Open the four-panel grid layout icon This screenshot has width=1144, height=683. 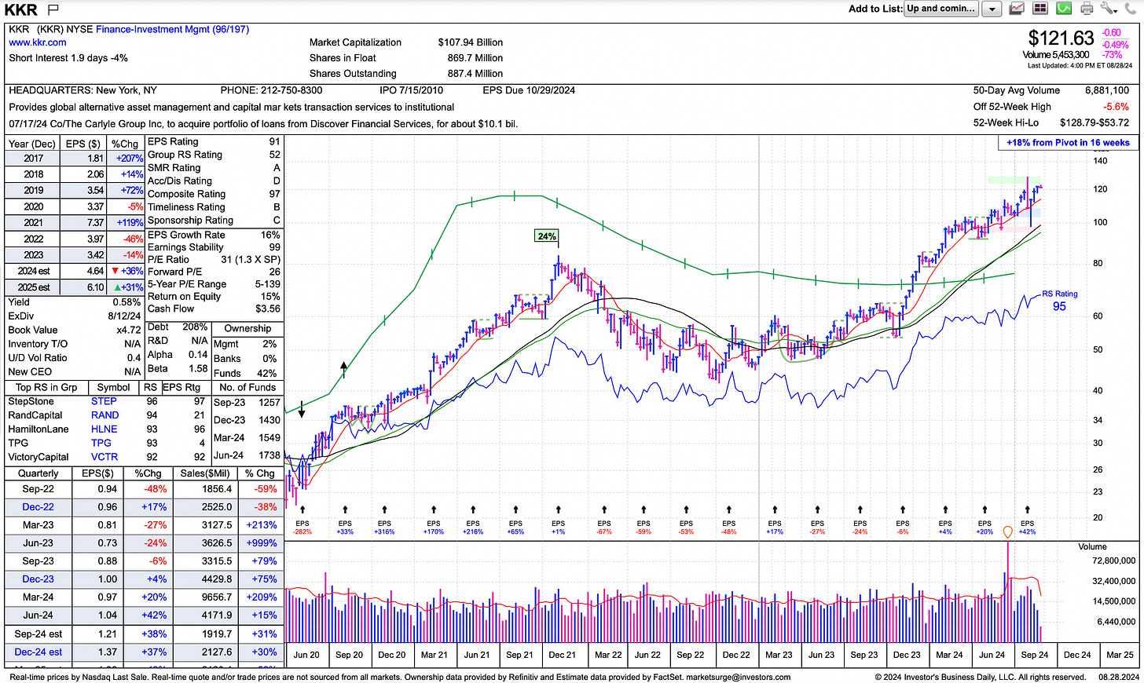tap(1040, 9)
